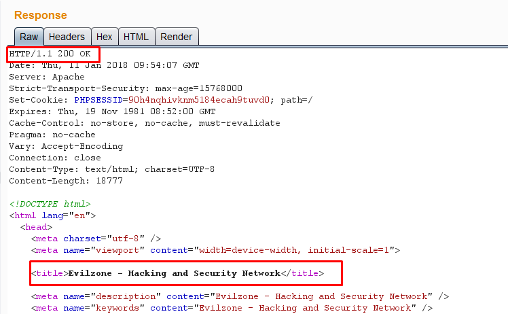Click the Connection: close line
This screenshot has width=508, height=314.
click(55, 158)
